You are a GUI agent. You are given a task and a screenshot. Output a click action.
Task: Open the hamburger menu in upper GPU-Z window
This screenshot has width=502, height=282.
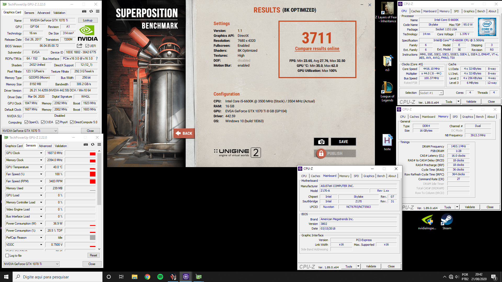coord(98,11)
